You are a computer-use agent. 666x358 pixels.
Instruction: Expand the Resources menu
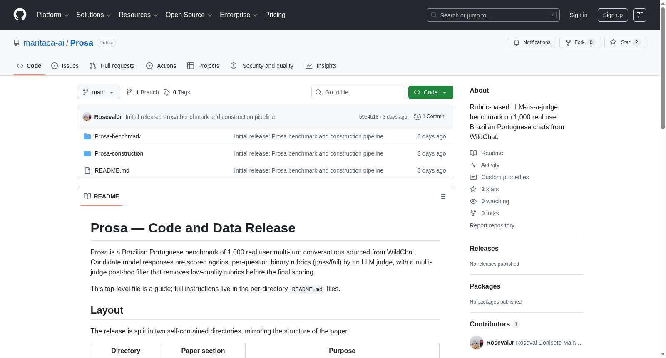pos(138,15)
